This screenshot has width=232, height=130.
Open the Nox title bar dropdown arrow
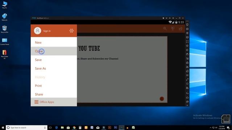tap(166, 18)
